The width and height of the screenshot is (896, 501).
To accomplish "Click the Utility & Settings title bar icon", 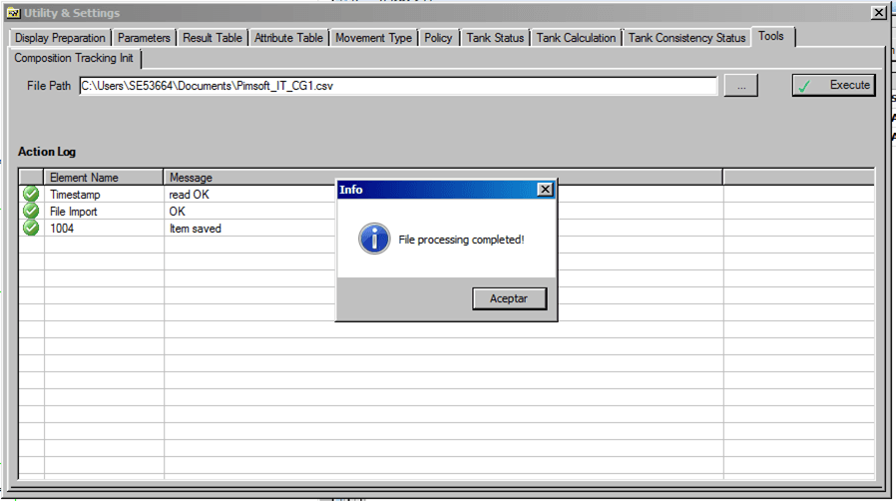I will pos(14,13).
